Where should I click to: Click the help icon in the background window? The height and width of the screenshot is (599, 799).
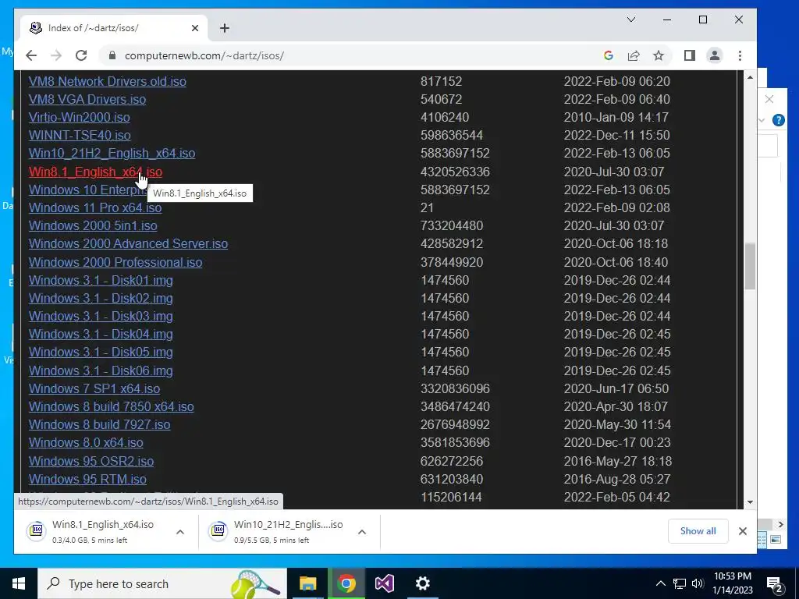point(778,120)
